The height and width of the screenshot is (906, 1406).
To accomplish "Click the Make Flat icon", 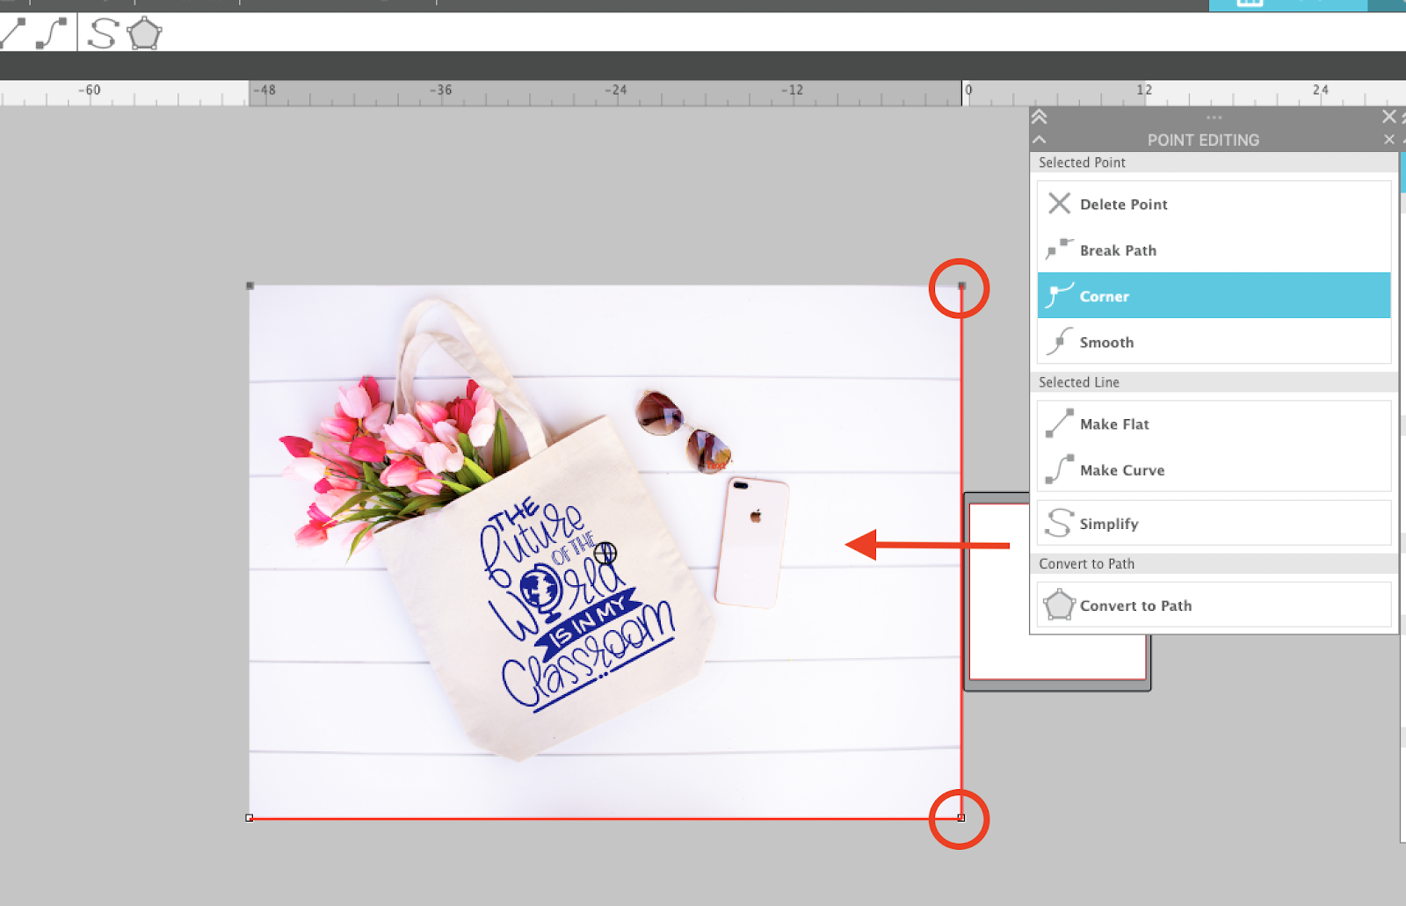I will (x=1060, y=423).
